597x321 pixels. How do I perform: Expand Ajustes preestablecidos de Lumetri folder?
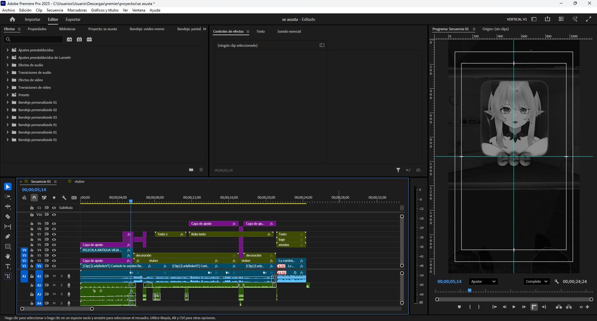coord(8,58)
